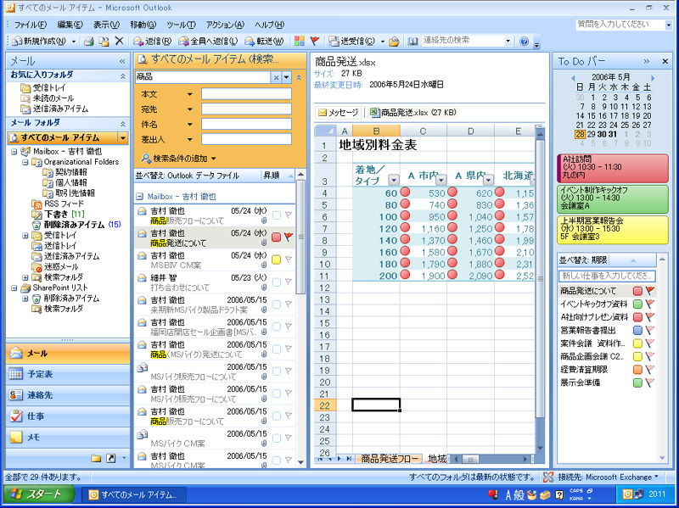Open the メモ notes view
The height and width of the screenshot is (508, 679).
click(68, 438)
